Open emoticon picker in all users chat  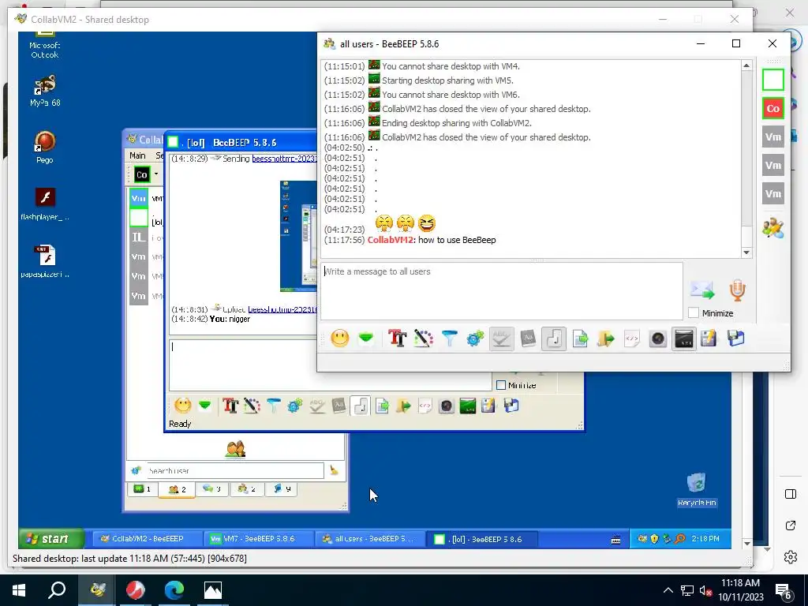tap(339, 339)
